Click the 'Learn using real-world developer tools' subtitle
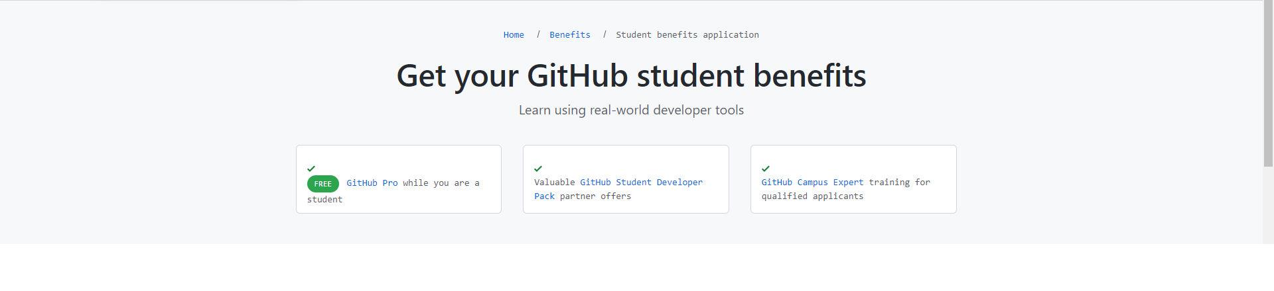1274x291 pixels. (631, 110)
